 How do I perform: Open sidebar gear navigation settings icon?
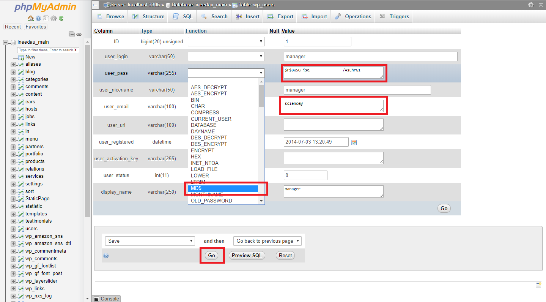[x=53, y=18]
